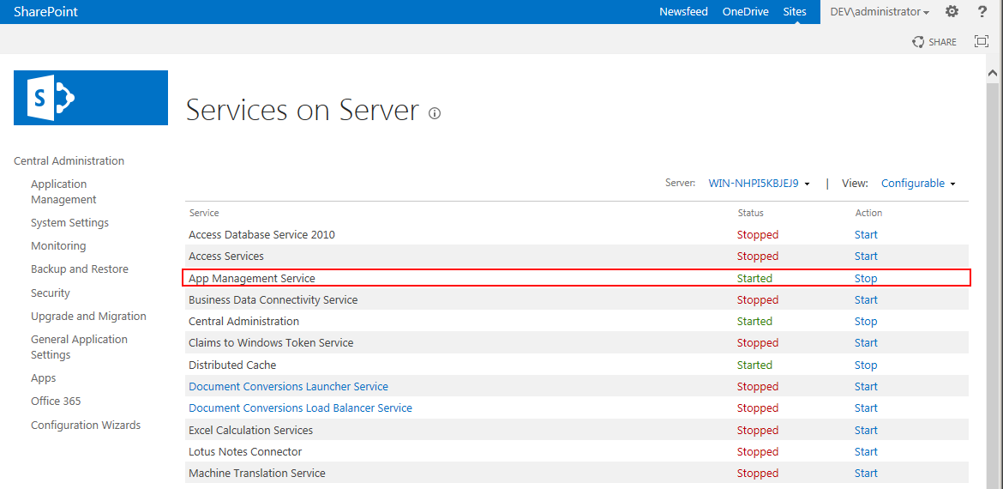Open Configuration Wizards
The image size is (1003, 489).
(x=86, y=425)
